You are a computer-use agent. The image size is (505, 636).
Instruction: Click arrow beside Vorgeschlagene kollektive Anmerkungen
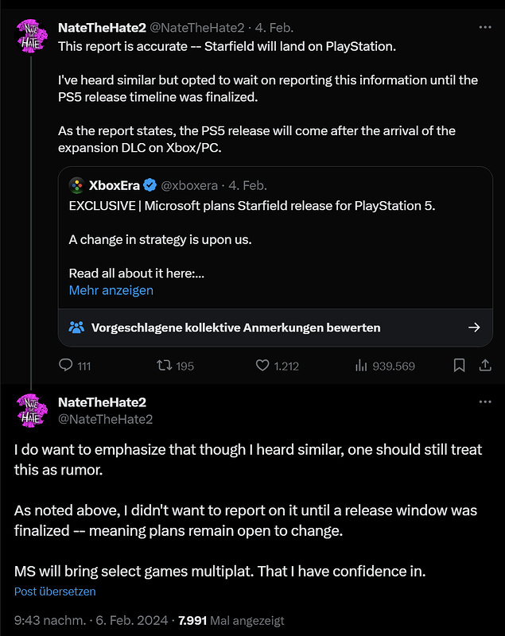click(474, 327)
